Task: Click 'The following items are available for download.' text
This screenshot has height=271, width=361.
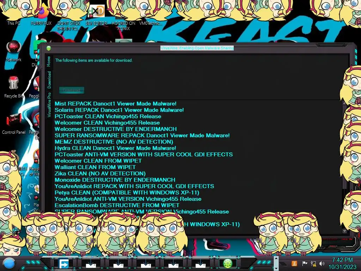Action: pos(94,60)
